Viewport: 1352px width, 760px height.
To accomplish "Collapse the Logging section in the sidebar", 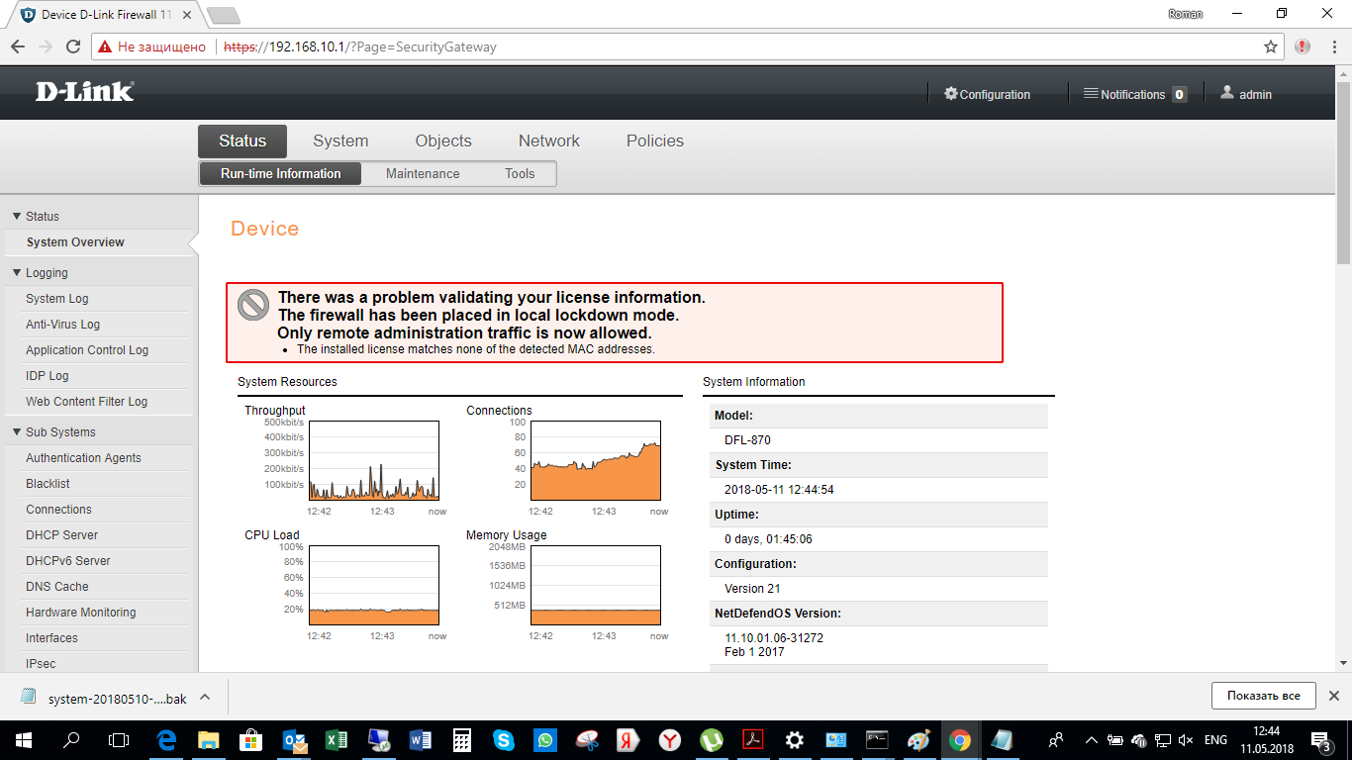I will pos(17,272).
